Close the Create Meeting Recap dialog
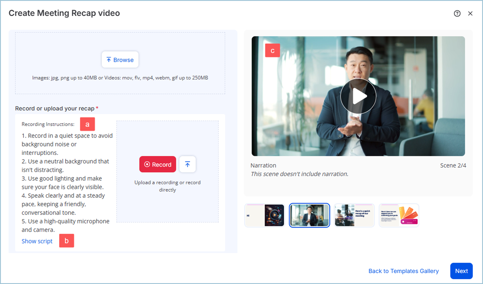Viewport: 483px width, 284px height. pos(470,14)
